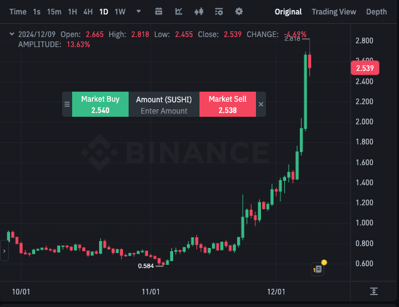This screenshot has width=399, height=307.
Task: Click the news notes icon near bottom right
Action: click(317, 269)
